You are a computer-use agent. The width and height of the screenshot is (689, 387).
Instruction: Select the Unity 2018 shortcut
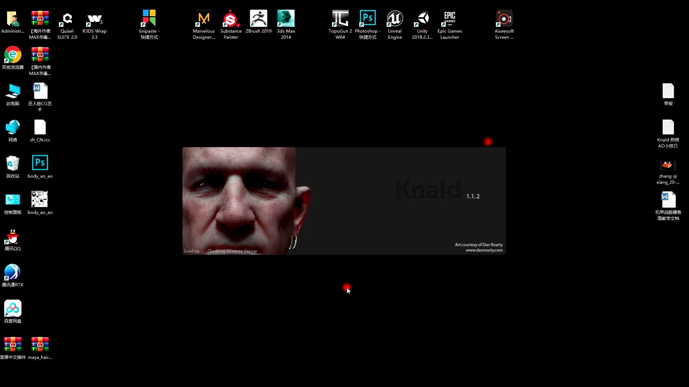[x=422, y=19]
